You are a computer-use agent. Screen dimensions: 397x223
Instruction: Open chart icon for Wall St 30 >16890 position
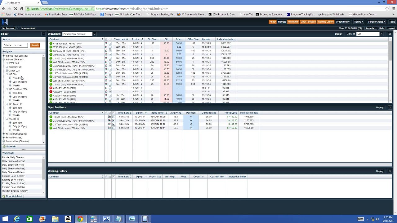tap(109, 128)
